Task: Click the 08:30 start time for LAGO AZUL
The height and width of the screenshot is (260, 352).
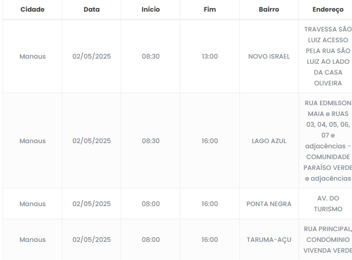Action: click(x=151, y=141)
